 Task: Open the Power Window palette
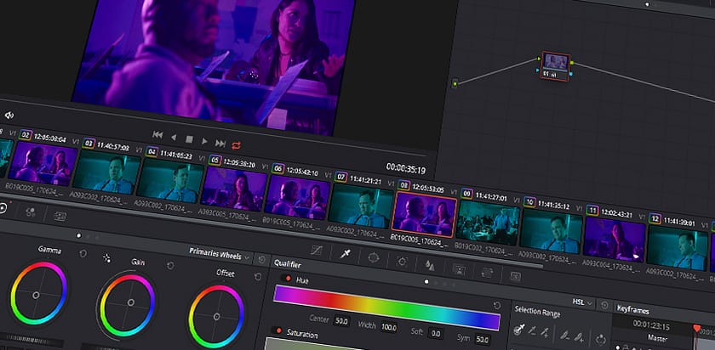click(x=374, y=258)
